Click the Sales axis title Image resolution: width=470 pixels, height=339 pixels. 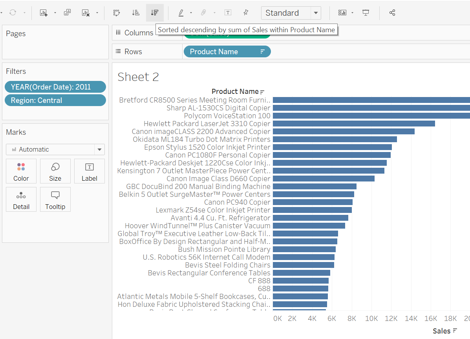coord(441,331)
